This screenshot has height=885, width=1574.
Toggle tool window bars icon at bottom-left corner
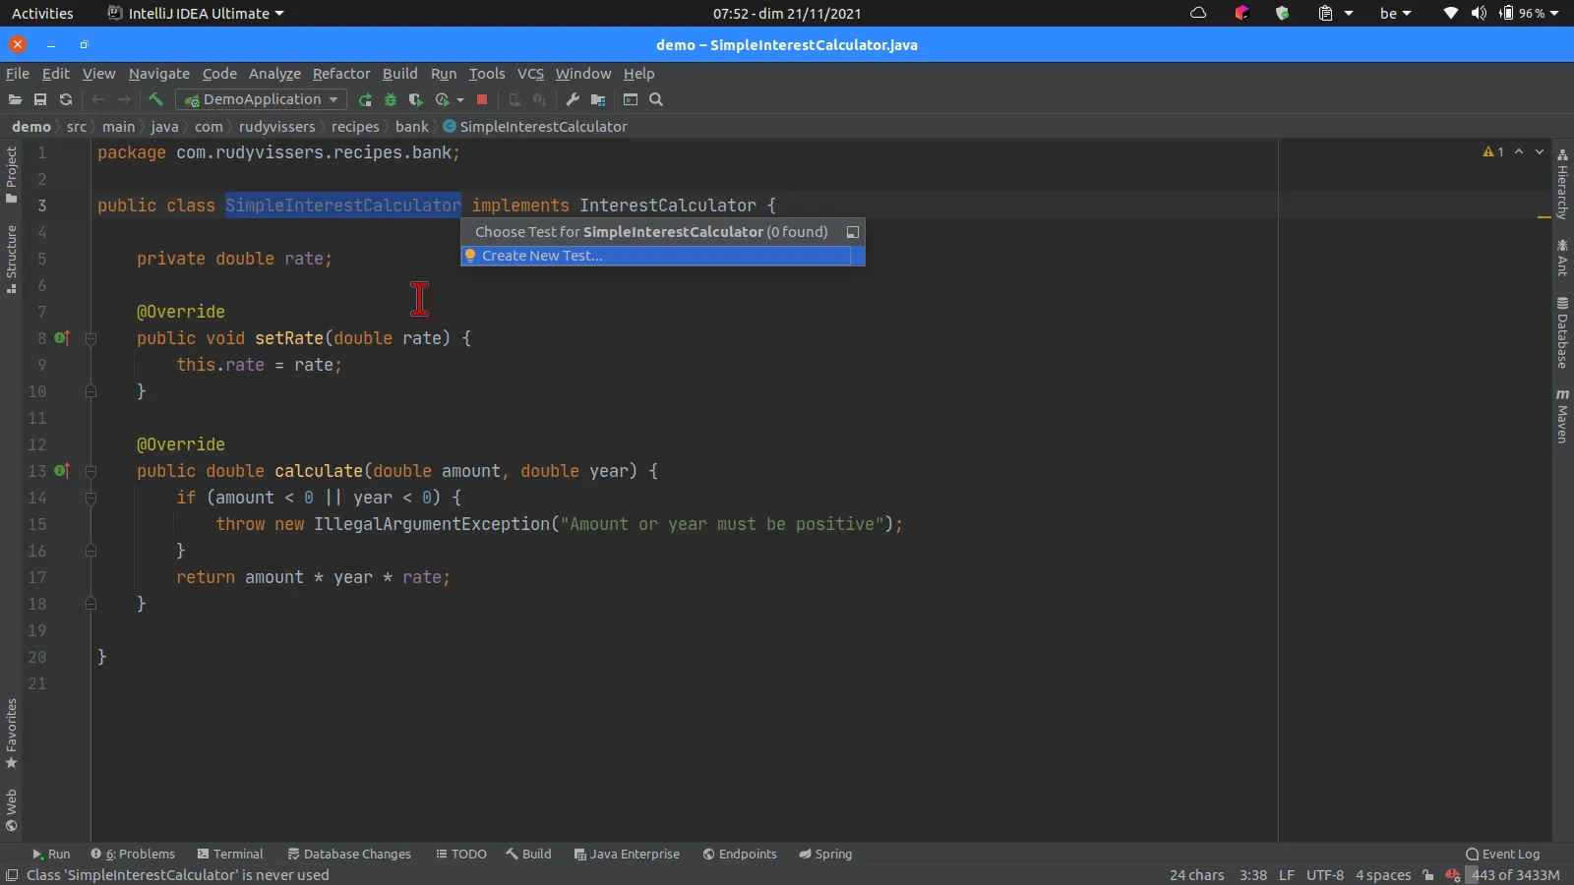12,875
